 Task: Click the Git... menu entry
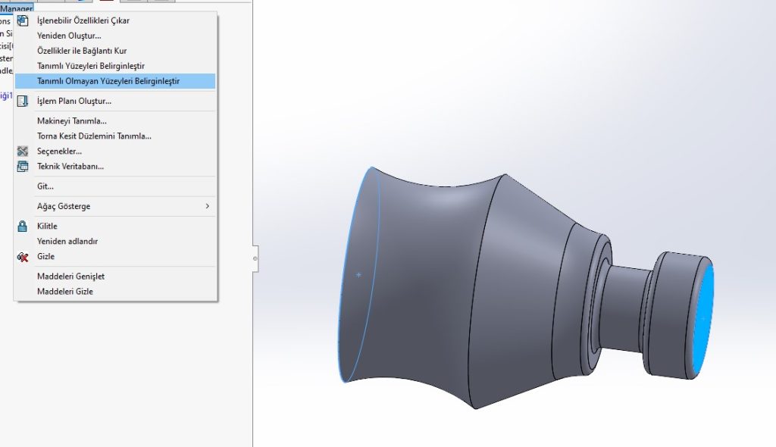45,186
